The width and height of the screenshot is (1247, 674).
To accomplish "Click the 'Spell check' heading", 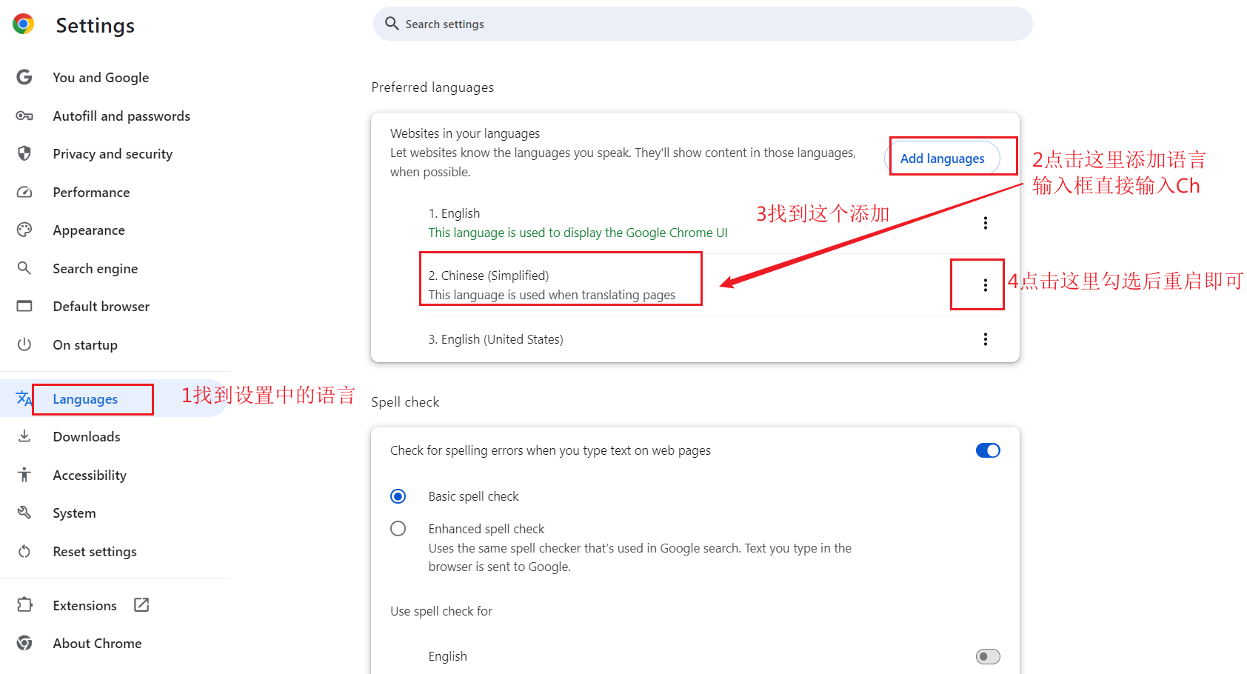I will pyautogui.click(x=405, y=401).
